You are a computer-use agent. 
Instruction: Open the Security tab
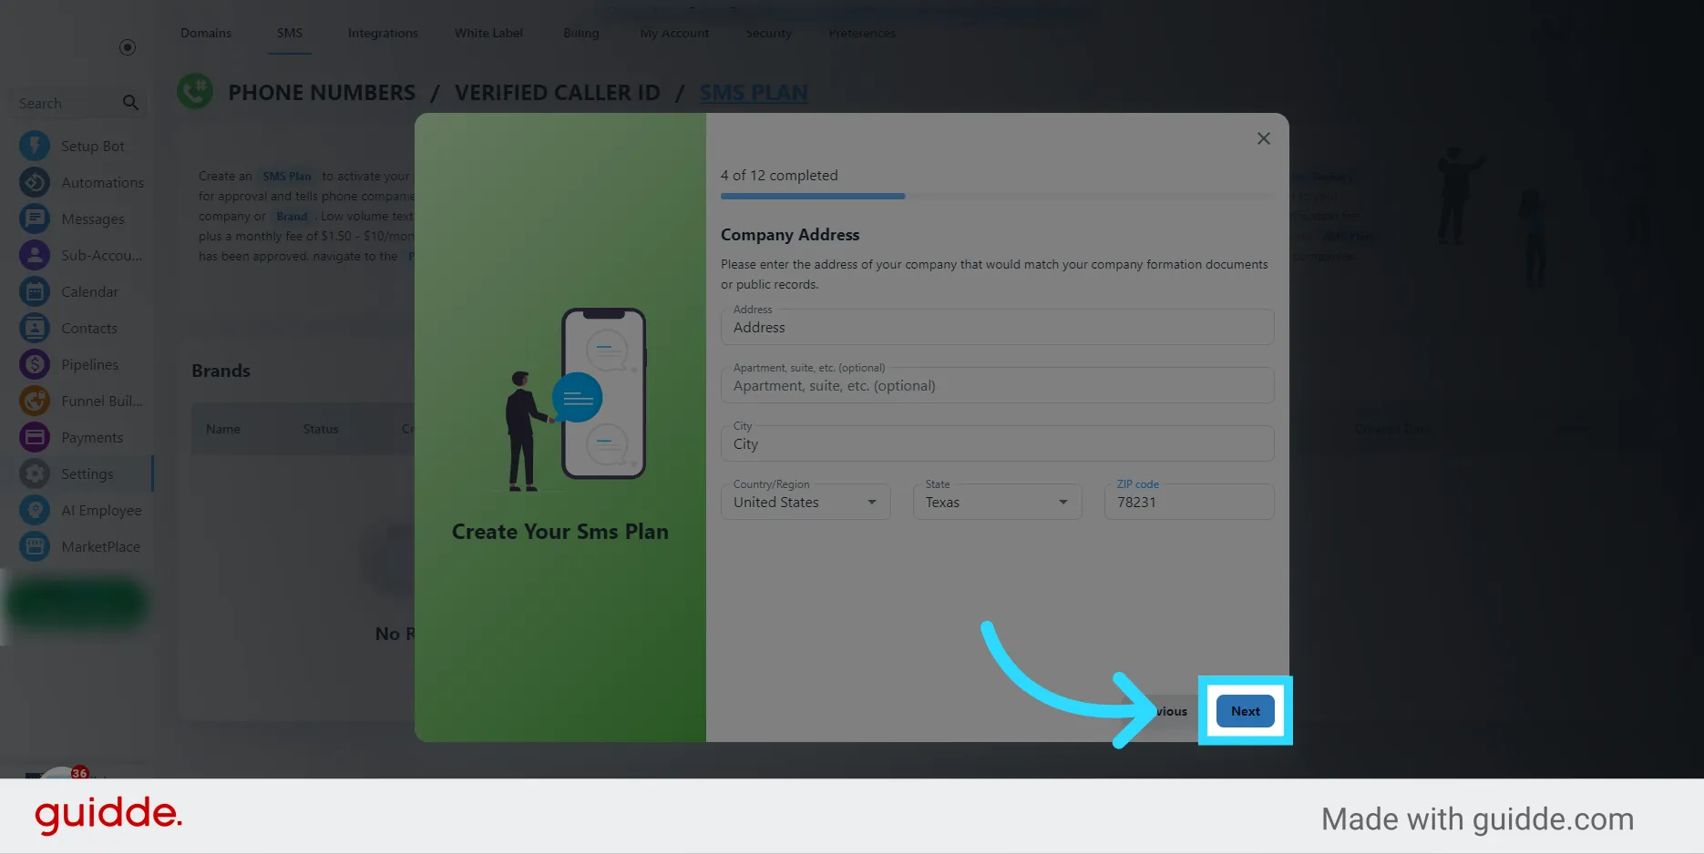pyautogui.click(x=769, y=33)
